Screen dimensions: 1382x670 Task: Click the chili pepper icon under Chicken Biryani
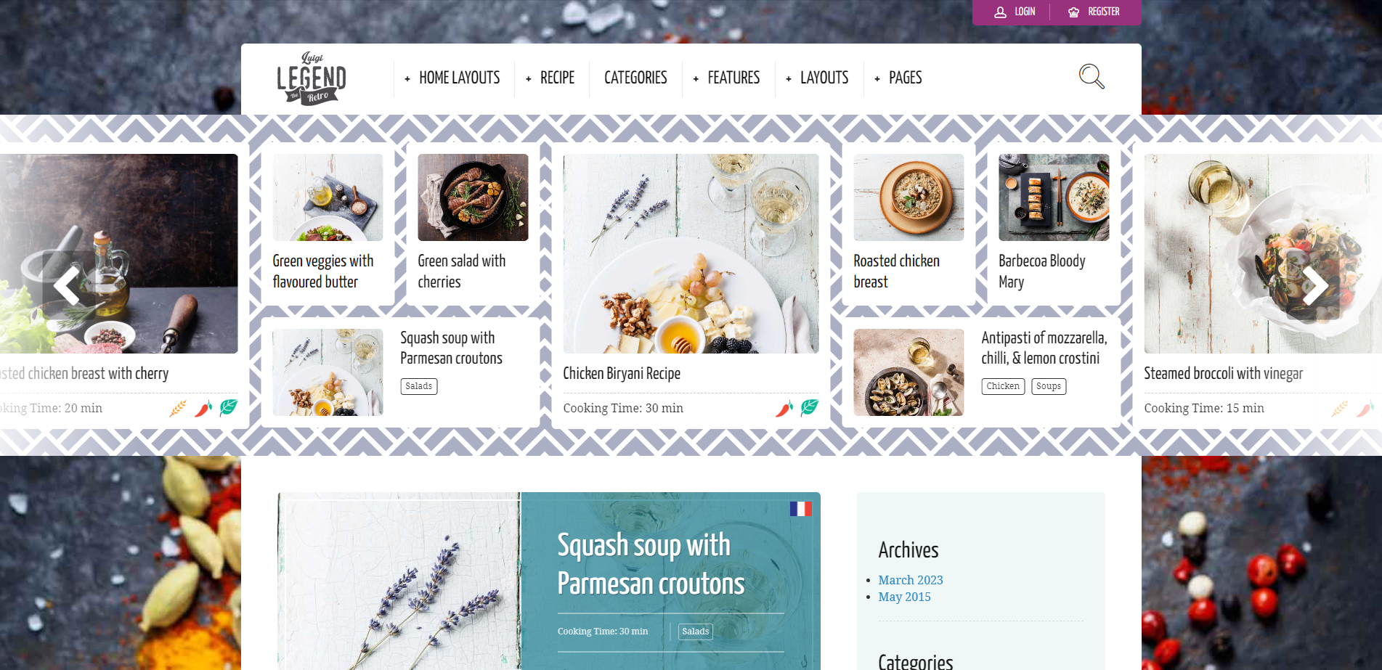pyautogui.click(x=784, y=408)
